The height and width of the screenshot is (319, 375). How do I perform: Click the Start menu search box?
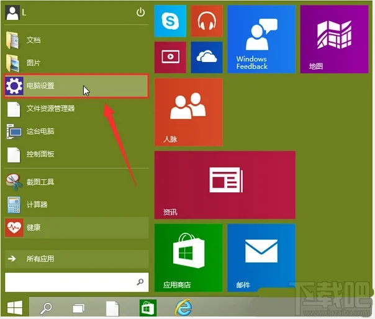pyautogui.click(x=76, y=282)
